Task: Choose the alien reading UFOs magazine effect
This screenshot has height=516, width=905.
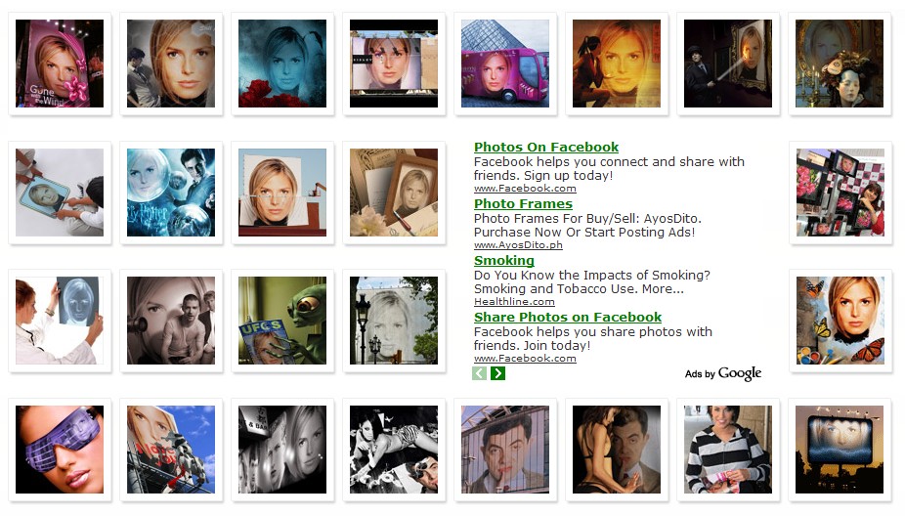Action: 282,321
